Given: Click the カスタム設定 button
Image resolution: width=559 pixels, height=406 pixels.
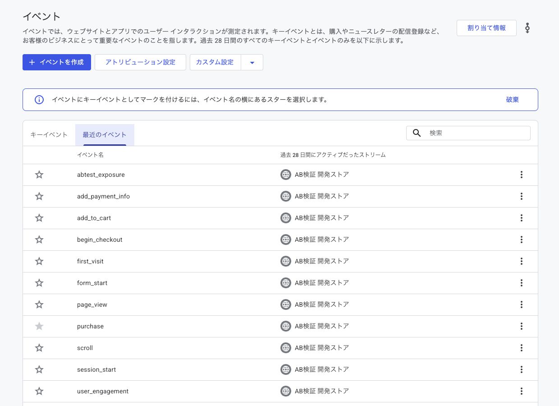Looking at the screenshot, I should pyautogui.click(x=215, y=62).
